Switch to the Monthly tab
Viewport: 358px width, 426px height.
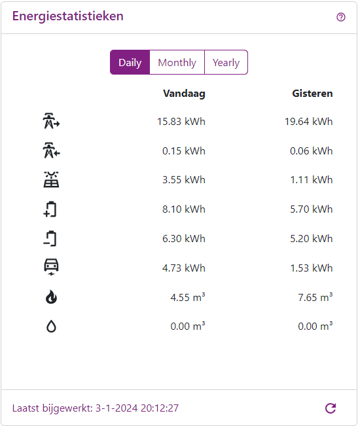(x=177, y=62)
